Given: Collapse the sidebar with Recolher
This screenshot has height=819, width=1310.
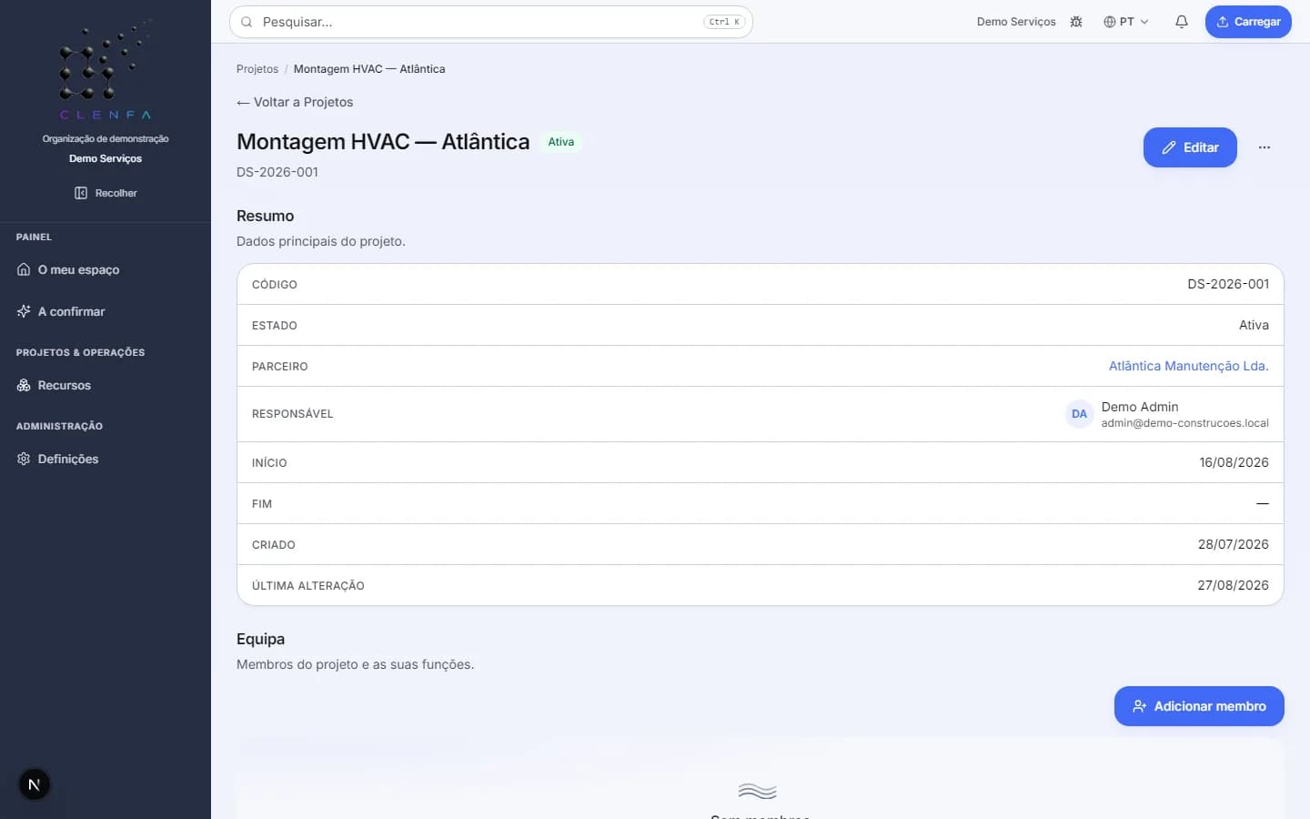Looking at the screenshot, I should [106, 193].
